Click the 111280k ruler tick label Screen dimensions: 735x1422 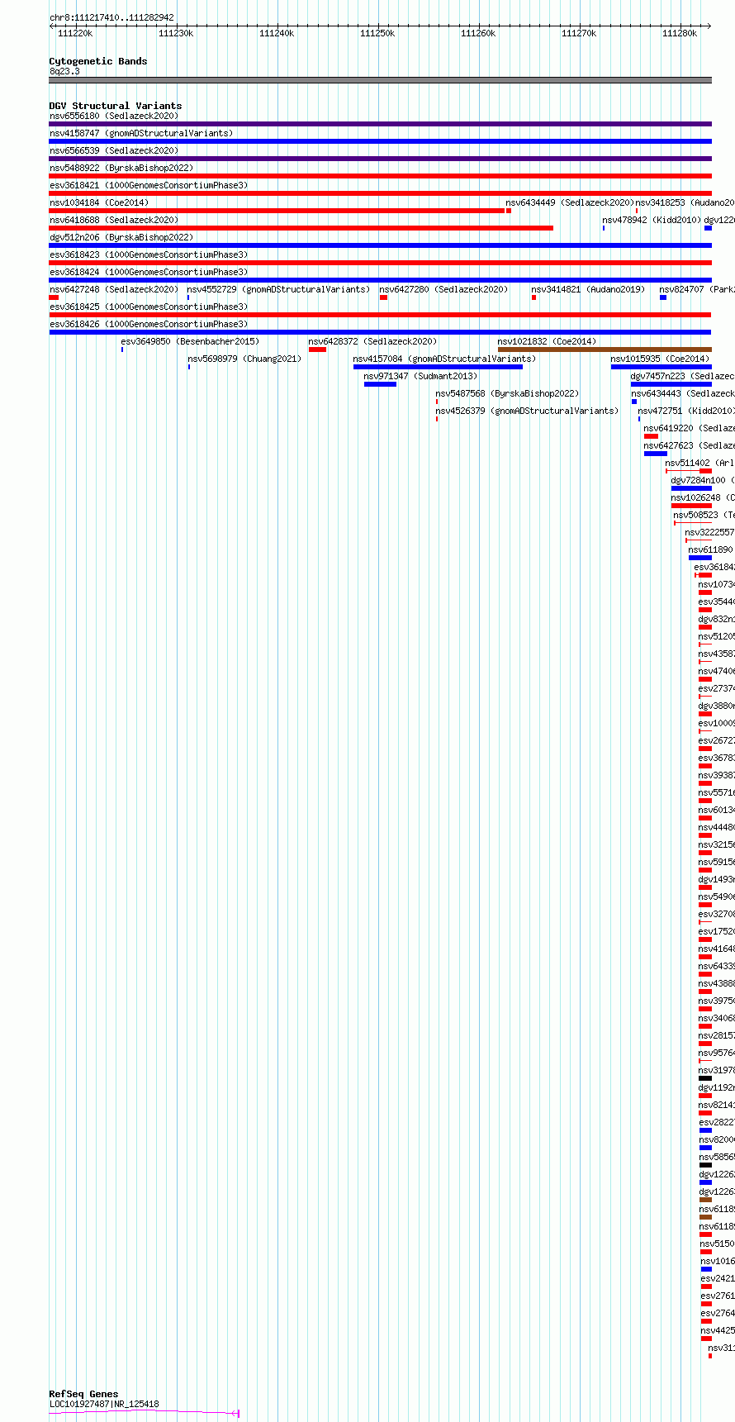[x=680, y=33]
